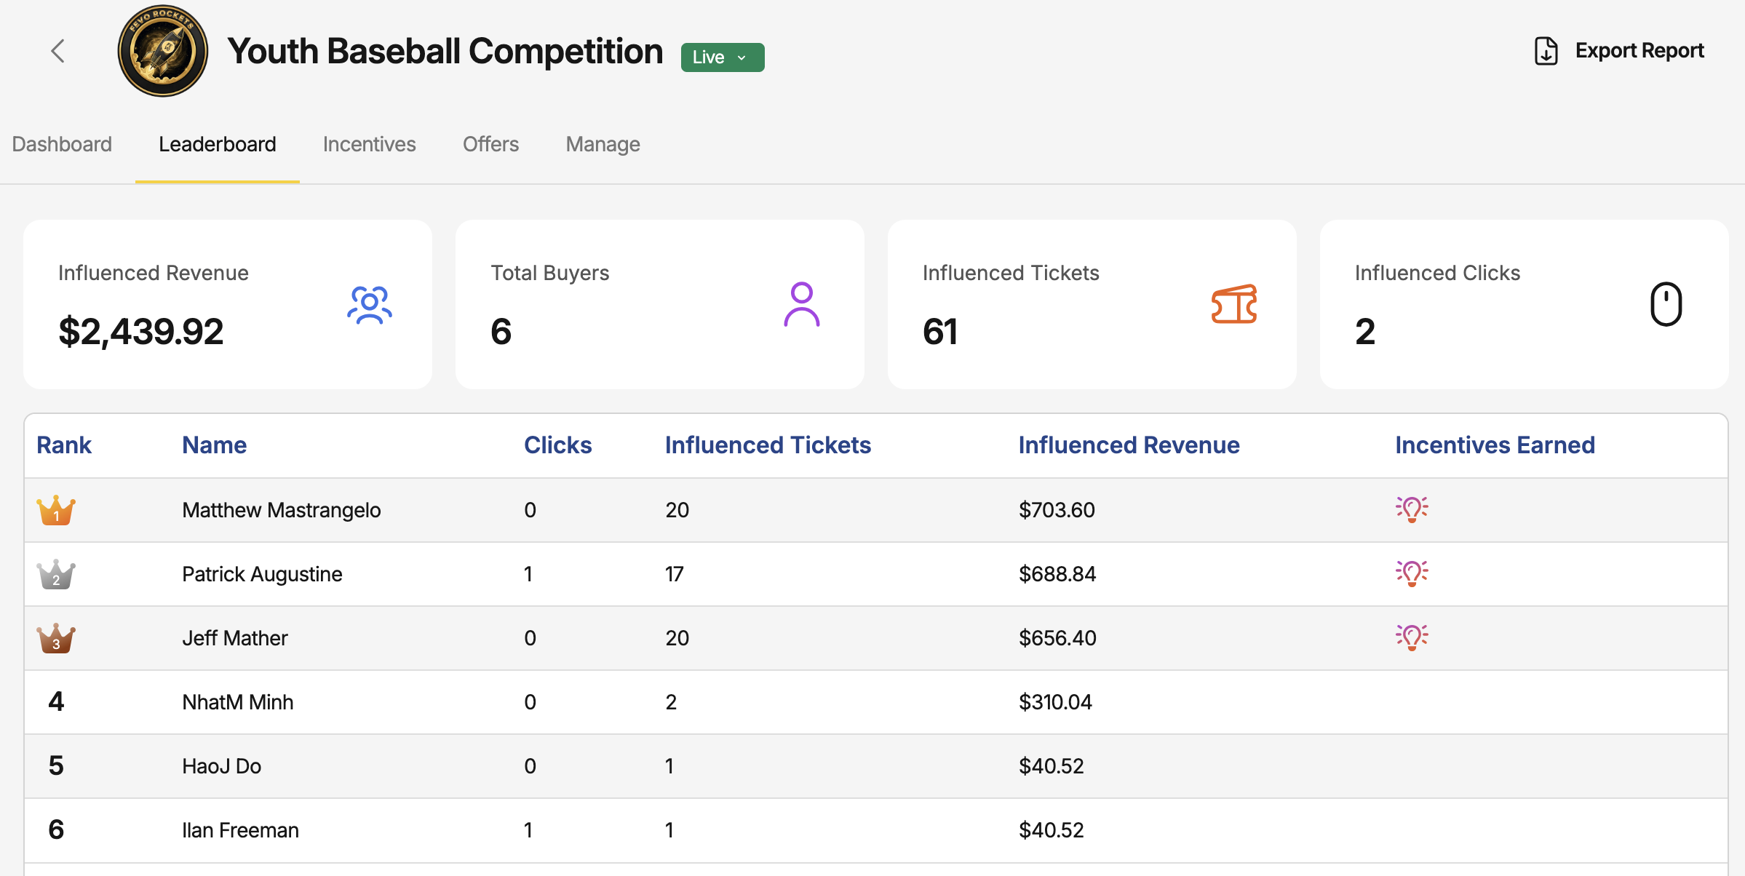Screen dimensions: 1745x876
Task: Click the Export Report text
Action: (1639, 51)
